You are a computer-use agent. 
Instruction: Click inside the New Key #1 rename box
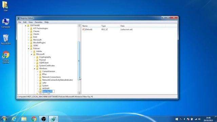(48, 91)
